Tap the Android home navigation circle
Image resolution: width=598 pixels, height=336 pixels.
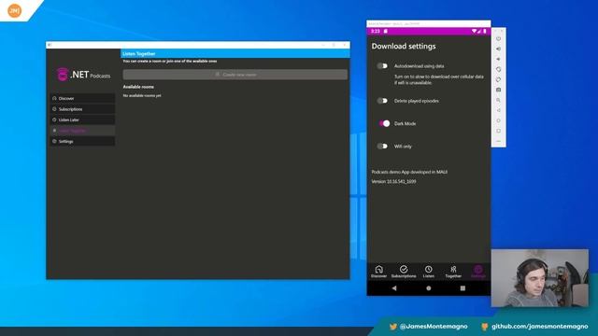(x=428, y=288)
